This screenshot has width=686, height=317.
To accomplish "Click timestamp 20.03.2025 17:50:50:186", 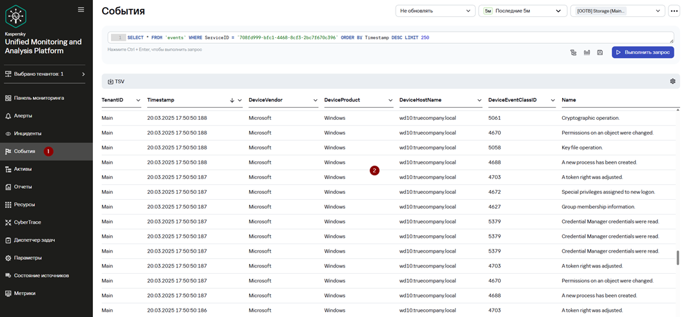I will (x=177, y=311).
